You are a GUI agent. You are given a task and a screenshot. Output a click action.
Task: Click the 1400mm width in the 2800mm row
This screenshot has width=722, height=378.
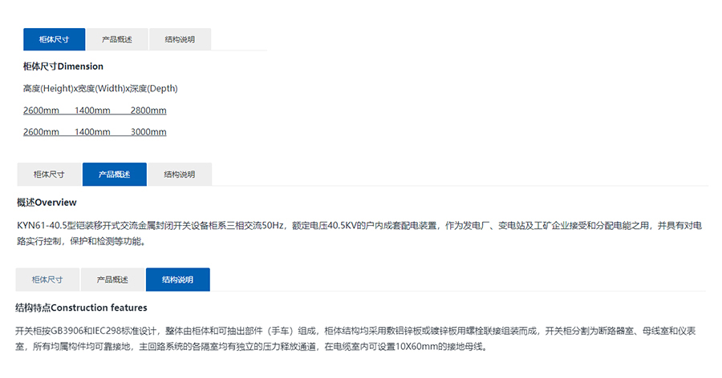pos(92,111)
